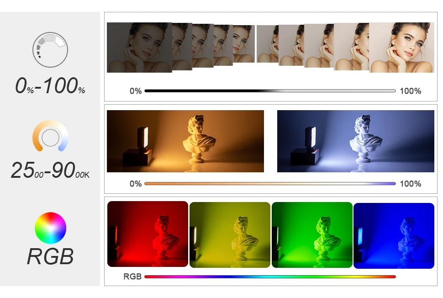Select the green-lit statue image
Viewport: 443px width, 298px height.
pyautogui.click(x=312, y=235)
